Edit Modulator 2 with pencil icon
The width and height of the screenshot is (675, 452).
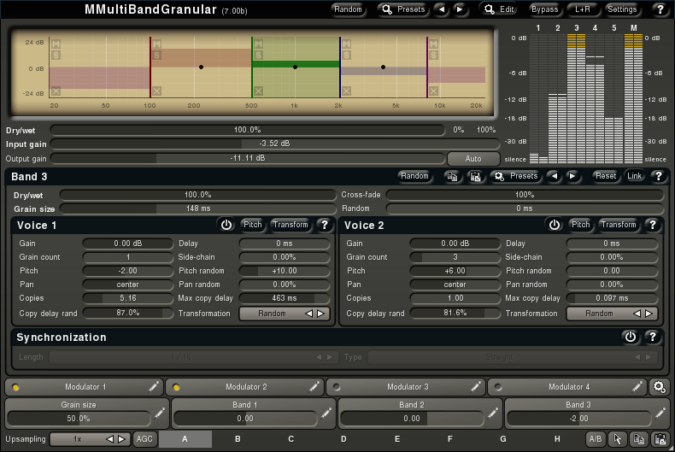coord(314,387)
